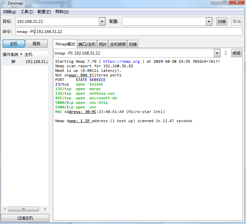Click the command field with nmap -PS
246x224 pixels.
tap(129, 32)
